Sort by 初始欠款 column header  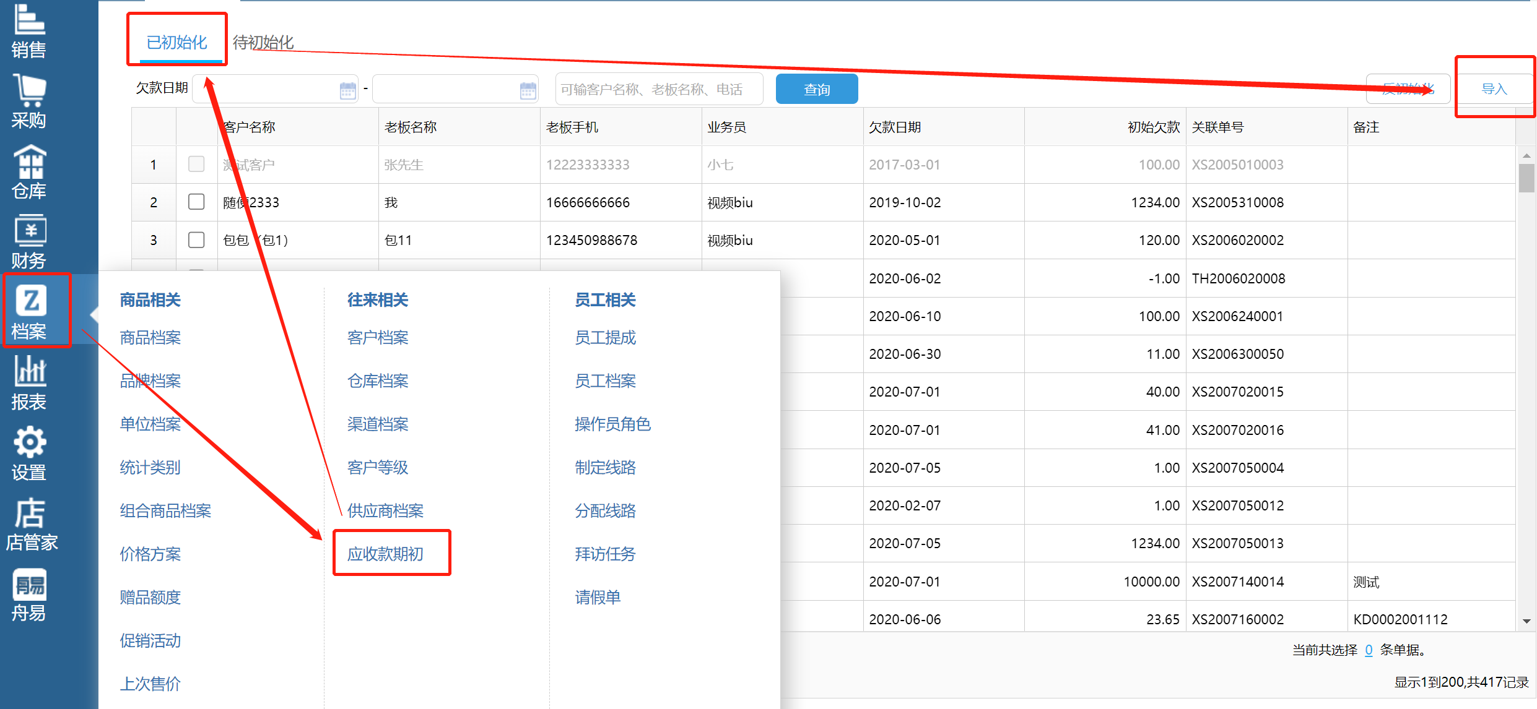(1105, 127)
